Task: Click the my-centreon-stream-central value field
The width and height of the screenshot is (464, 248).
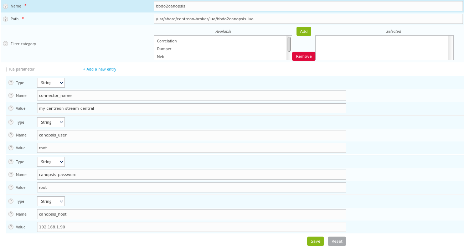Action: pos(191,108)
